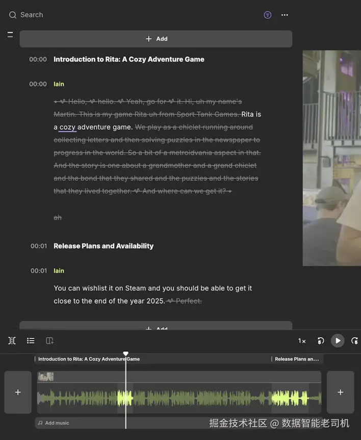Click the video clip thumbnail in the track
The width and height of the screenshot is (361, 440).
pos(46,377)
